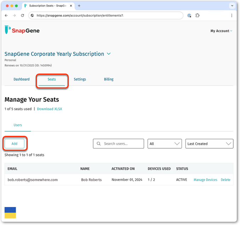Viewport: 240px width, 225px height.
Task: Click the magnifier icon in search users
Action: [99, 144]
